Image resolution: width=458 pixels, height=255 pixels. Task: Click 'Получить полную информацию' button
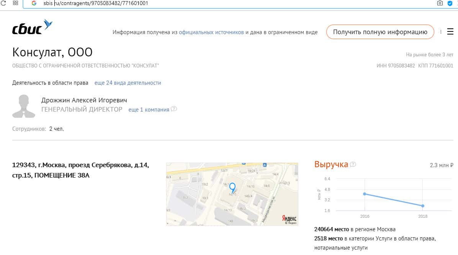(x=380, y=32)
